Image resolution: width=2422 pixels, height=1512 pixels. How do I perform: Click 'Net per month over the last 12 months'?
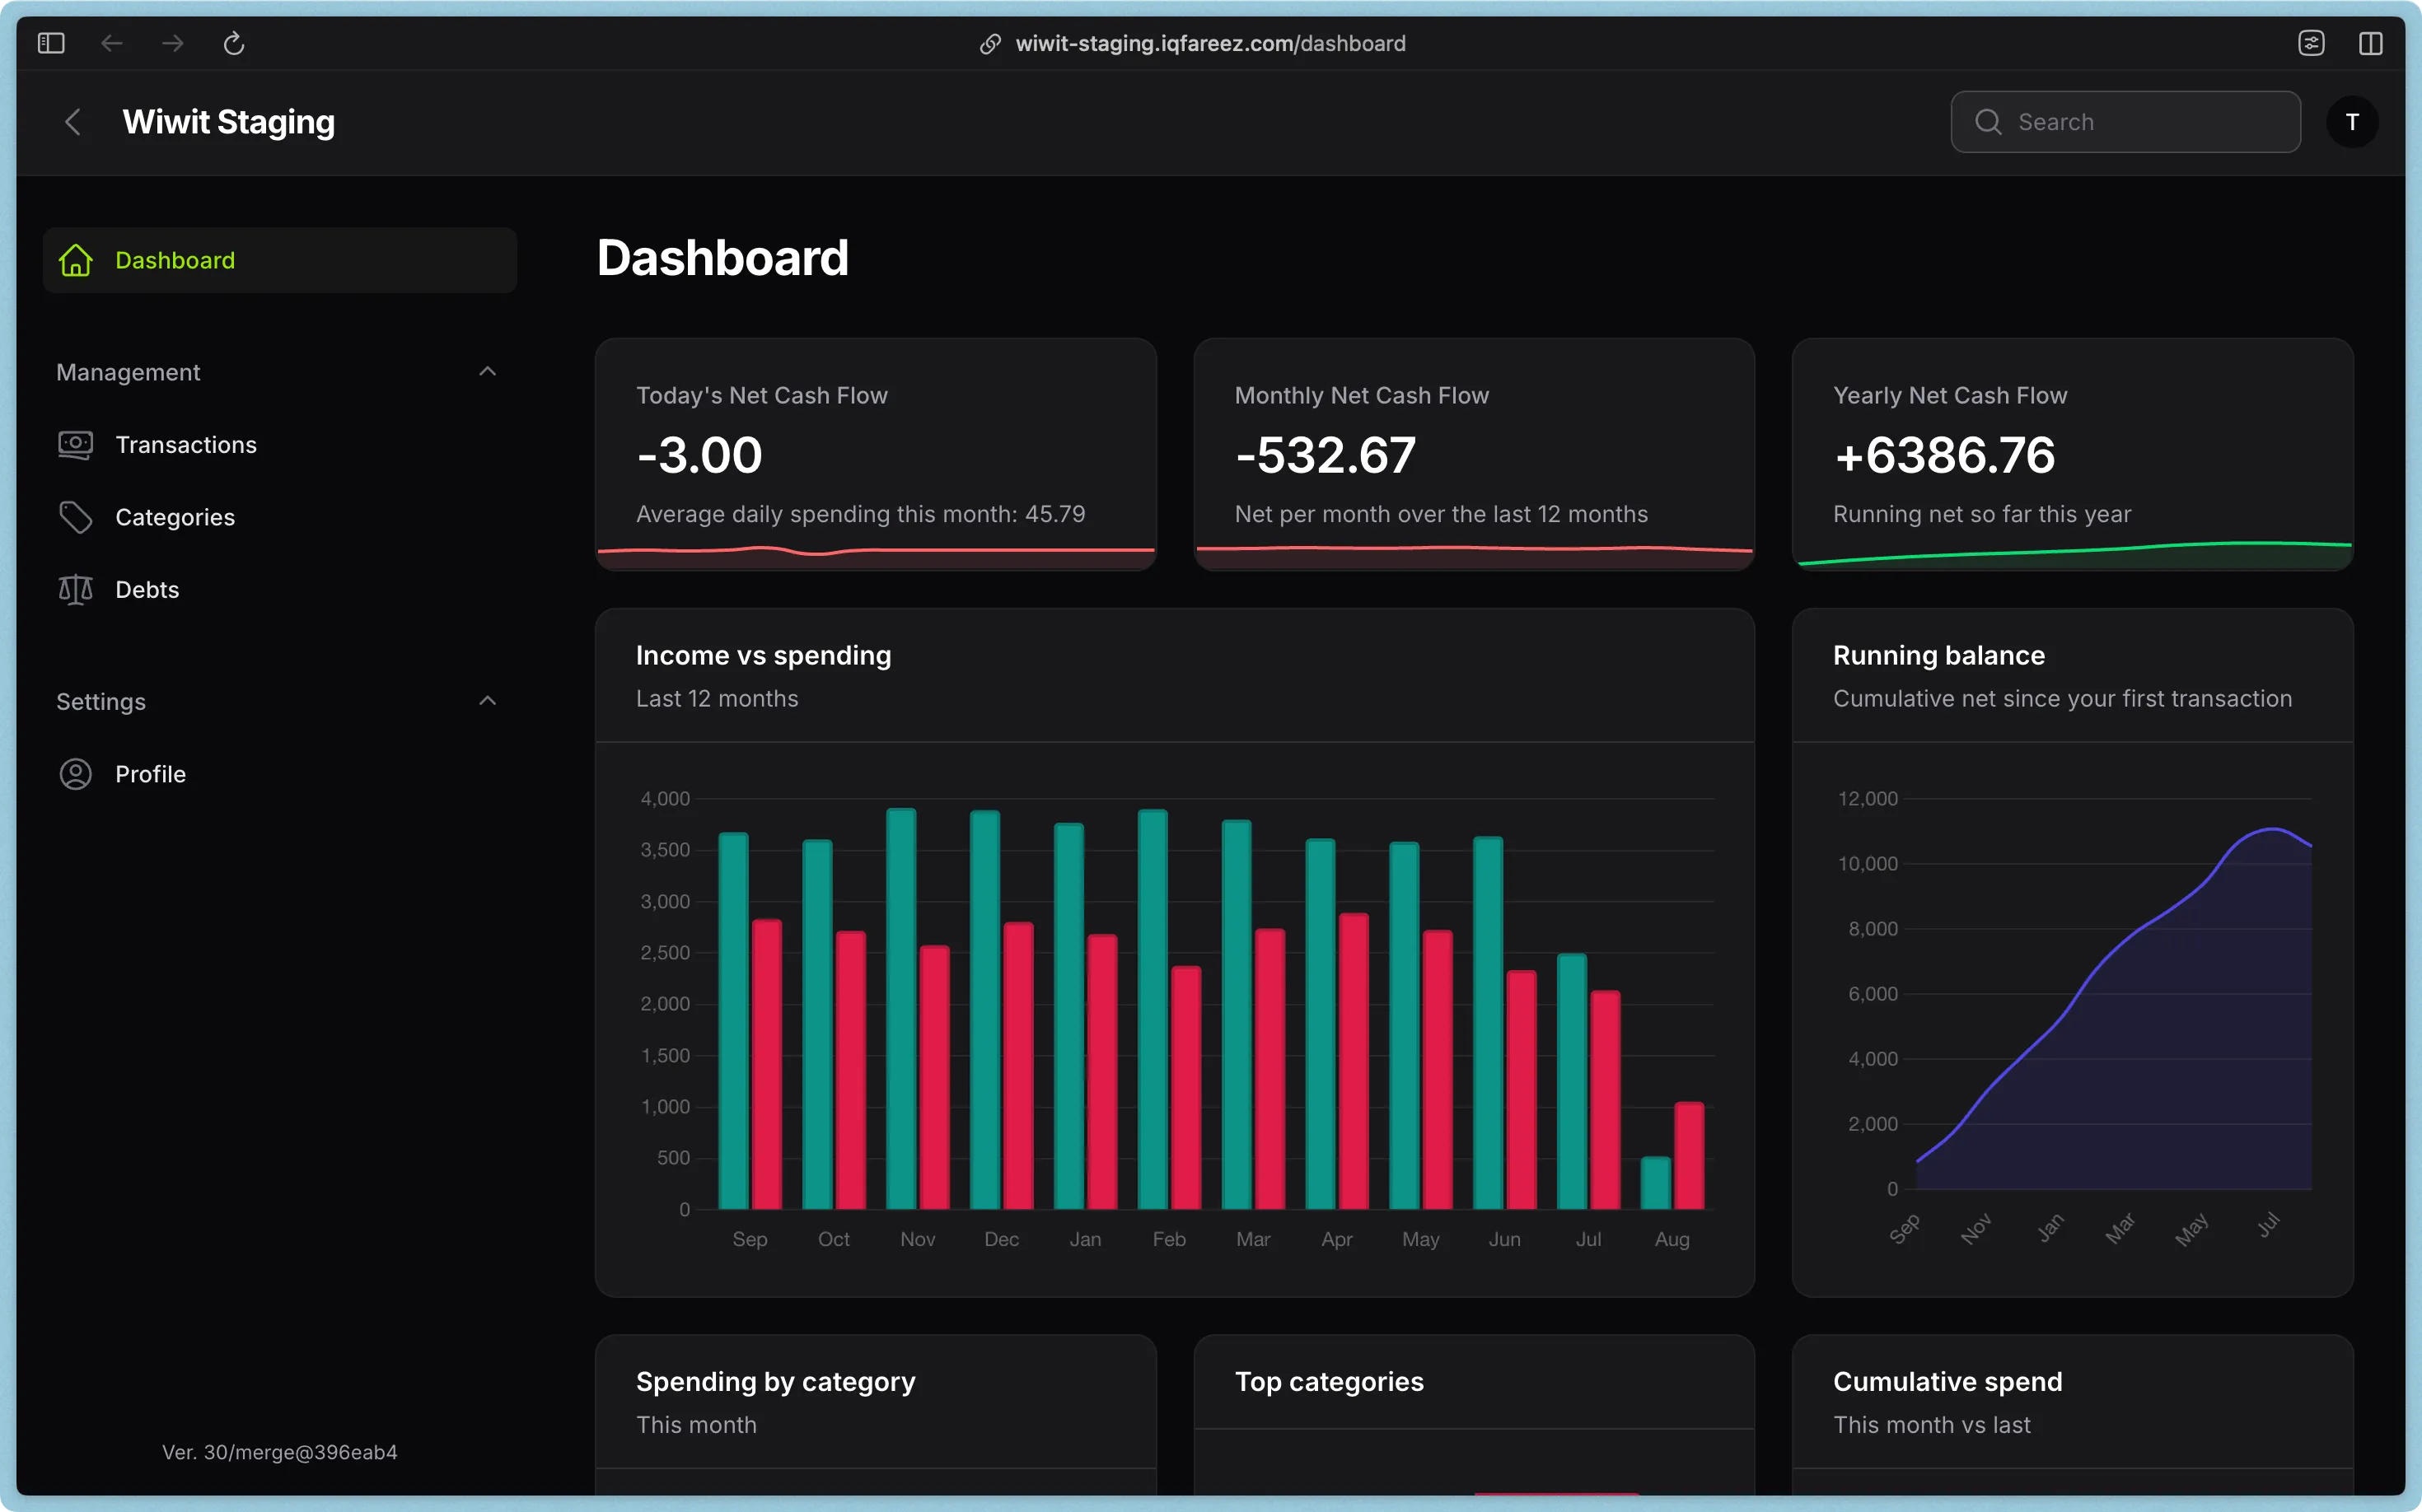pyautogui.click(x=1441, y=514)
